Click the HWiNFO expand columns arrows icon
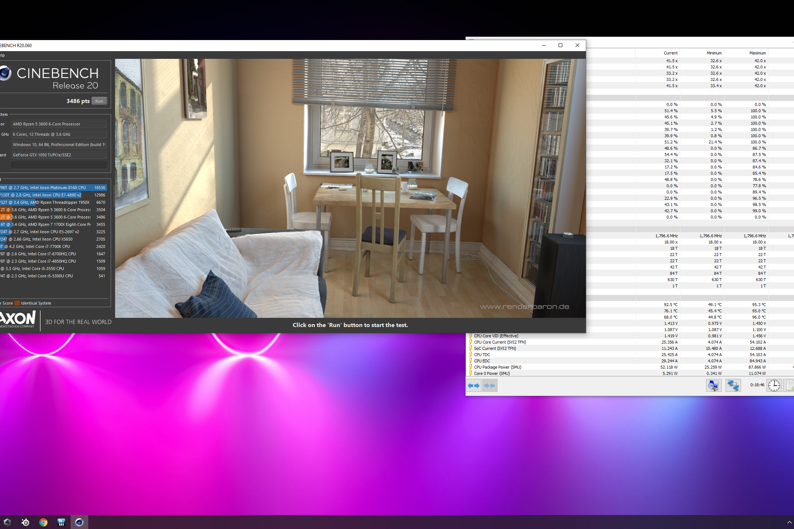Viewport: 794px width, 529px height. pos(474,386)
